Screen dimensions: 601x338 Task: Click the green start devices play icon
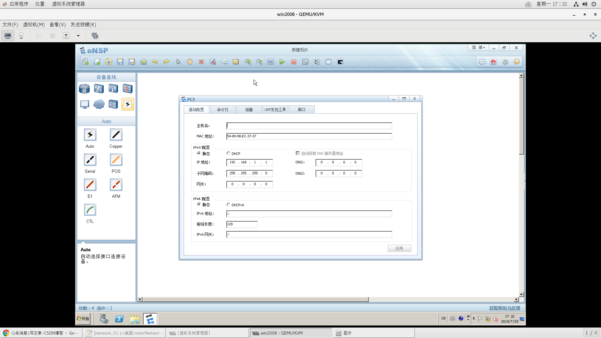tap(282, 62)
